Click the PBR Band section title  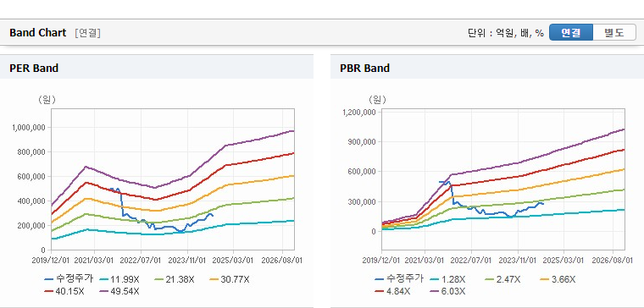point(364,68)
